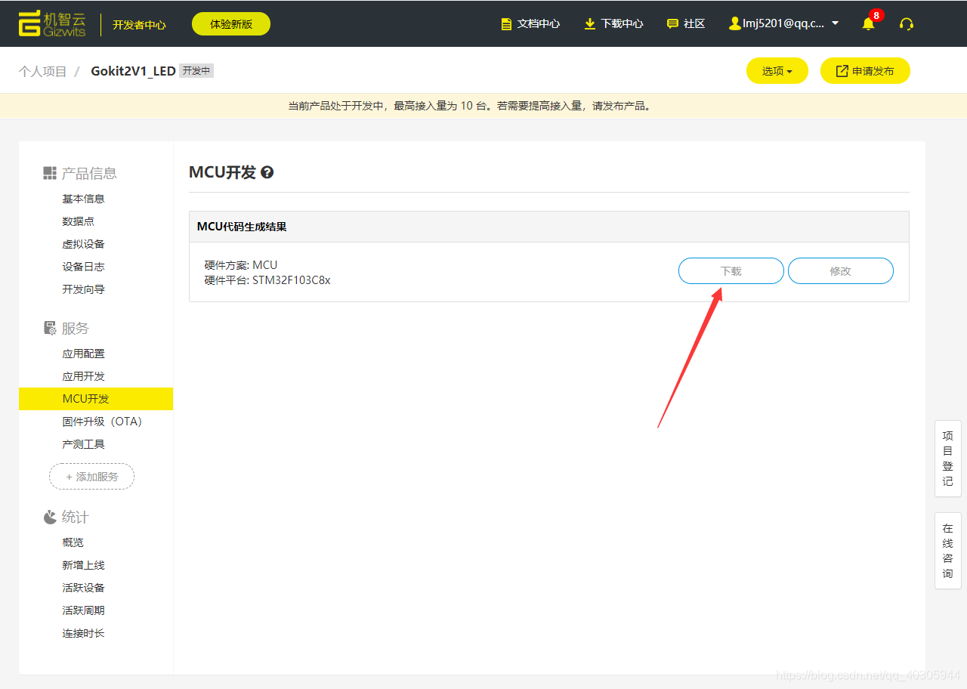This screenshot has height=689, width=967.
Task: Click the 服务 section server icon
Action: [x=50, y=328]
